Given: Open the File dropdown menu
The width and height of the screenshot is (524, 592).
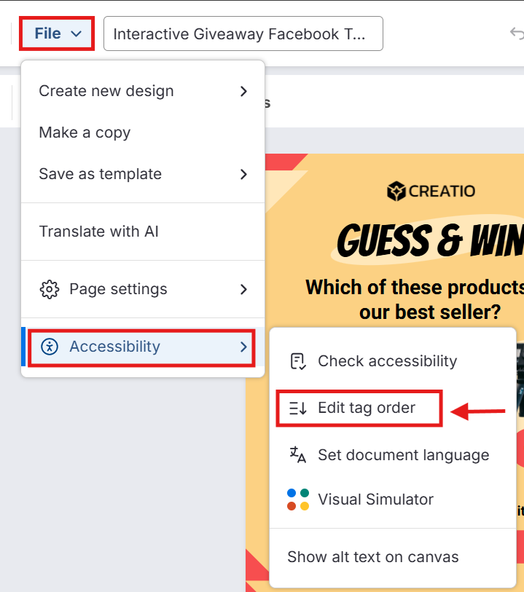Looking at the screenshot, I should pos(58,33).
